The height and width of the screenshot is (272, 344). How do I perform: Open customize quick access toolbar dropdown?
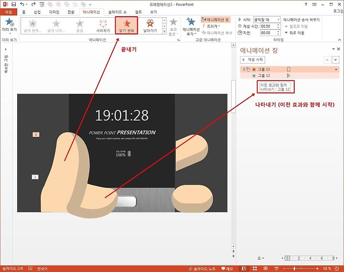coord(90,4)
